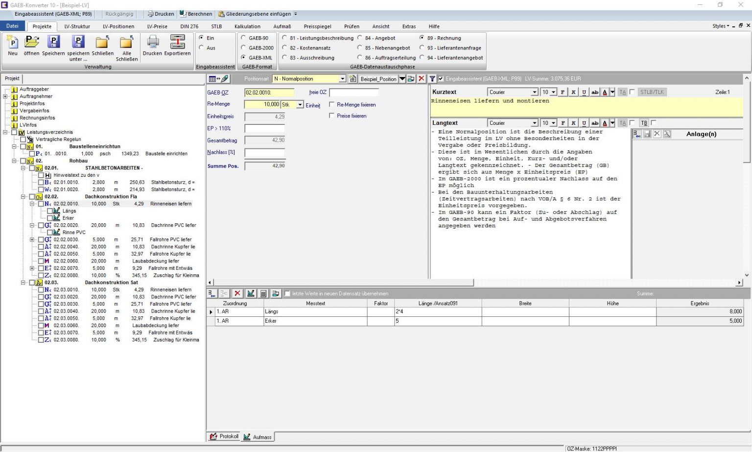
Task: Open the Kalkulation ribbon tab
Action: 247,26
